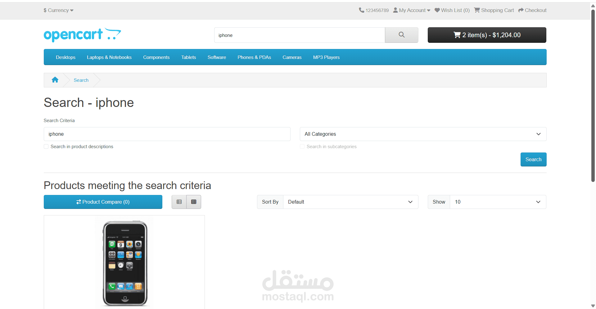Open Wish List (0)
The image size is (596, 309).
coord(452,10)
